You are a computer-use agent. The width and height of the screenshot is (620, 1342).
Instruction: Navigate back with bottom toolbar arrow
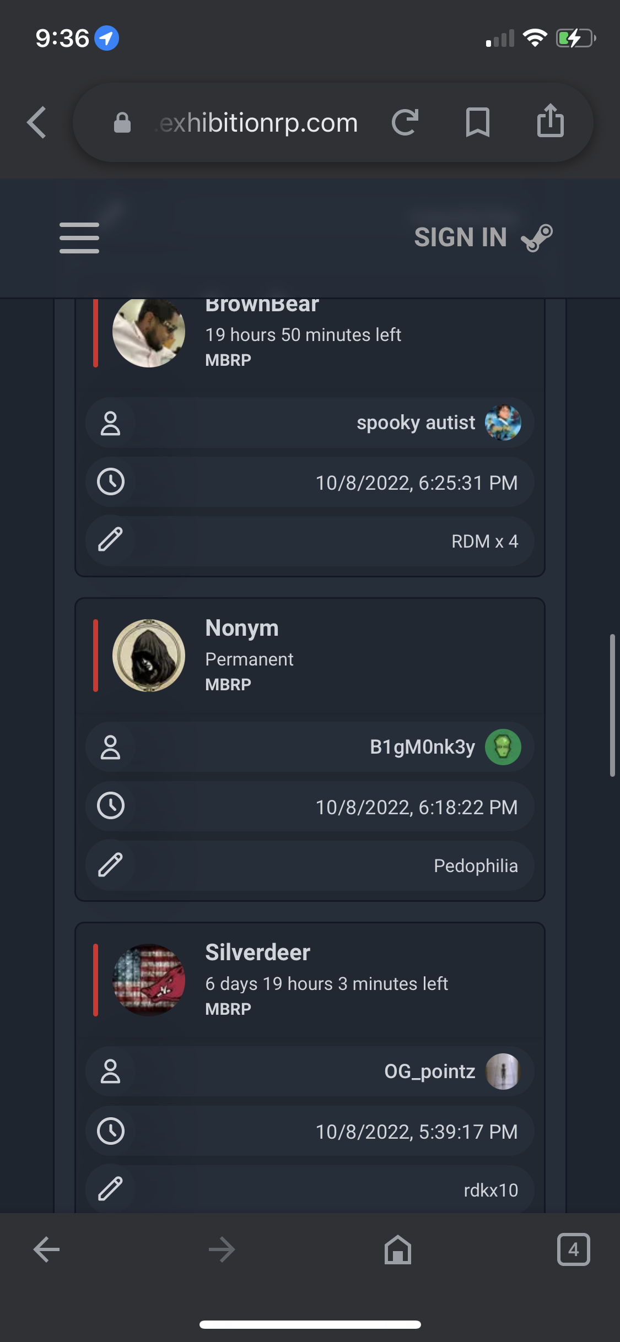pos(46,1249)
